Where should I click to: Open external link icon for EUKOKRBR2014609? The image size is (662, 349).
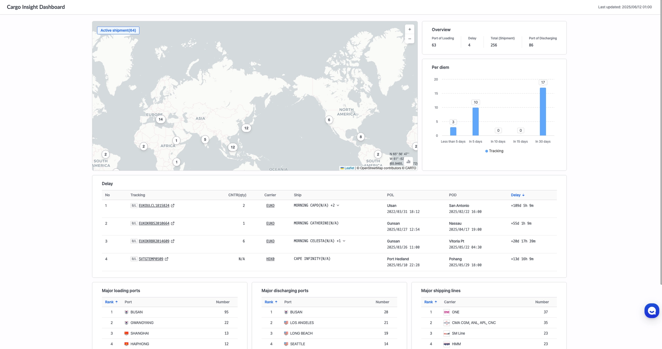pos(173,241)
